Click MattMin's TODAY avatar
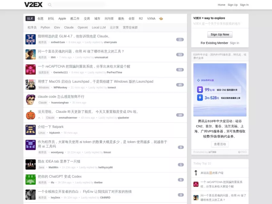The image size is (272, 204). pyautogui.click(x=31, y=164)
